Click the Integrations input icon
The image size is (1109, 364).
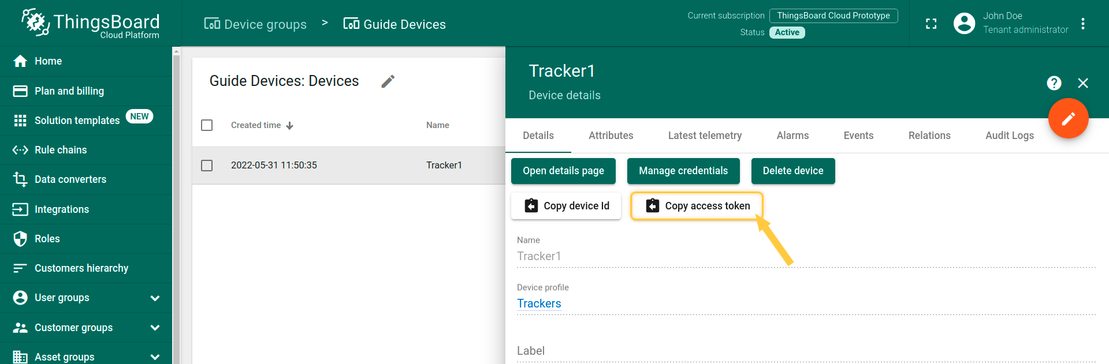20,209
